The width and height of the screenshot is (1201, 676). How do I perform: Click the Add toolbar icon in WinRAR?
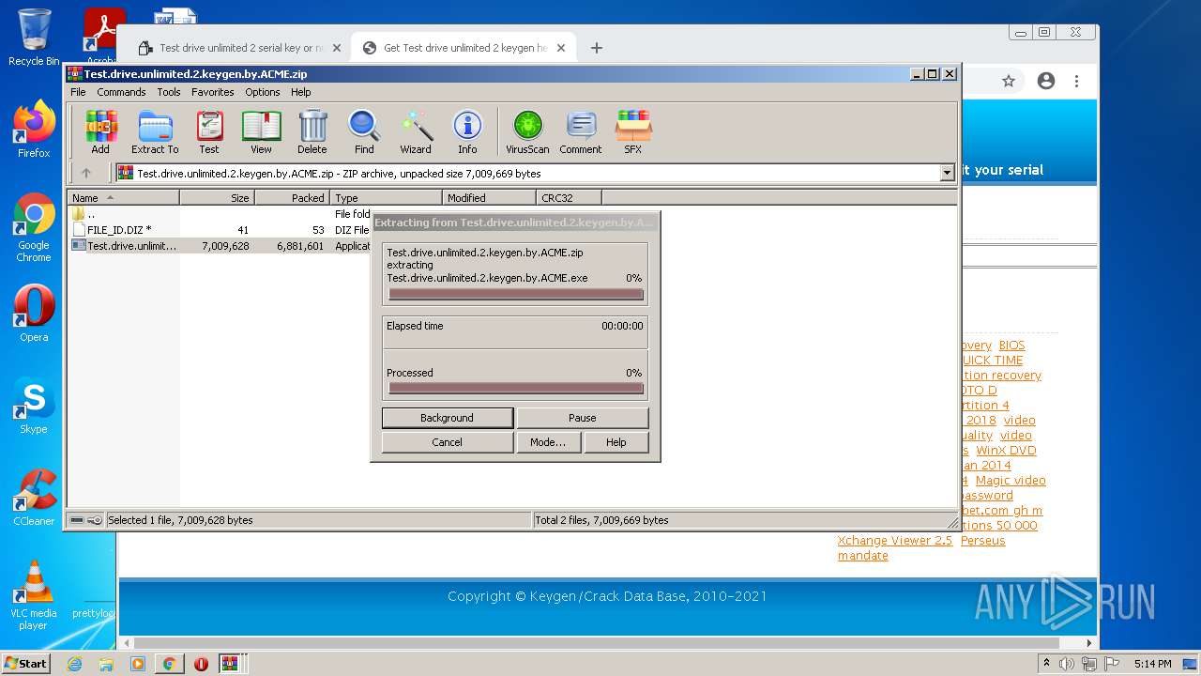(100, 131)
